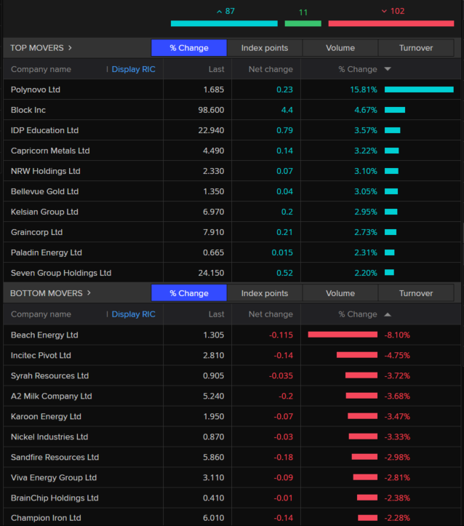Screen dimensions: 464x526
Task: Expand the BOTTOM MOVERS chevron arrow
Action: coord(89,293)
